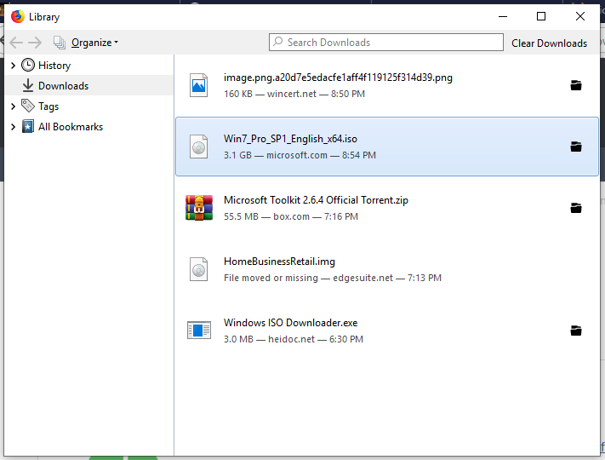The height and width of the screenshot is (460, 605).
Task: Open containing folder for Microsoft Toolkit zip
Action: pyautogui.click(x=576, y=208)
